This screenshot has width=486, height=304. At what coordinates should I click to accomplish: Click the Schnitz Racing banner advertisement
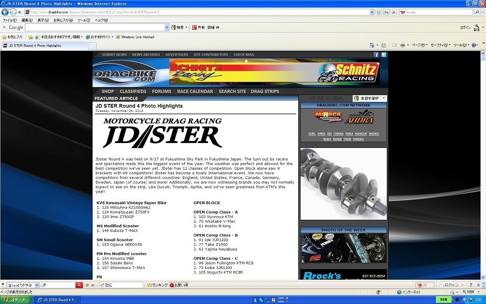[275, 72]
